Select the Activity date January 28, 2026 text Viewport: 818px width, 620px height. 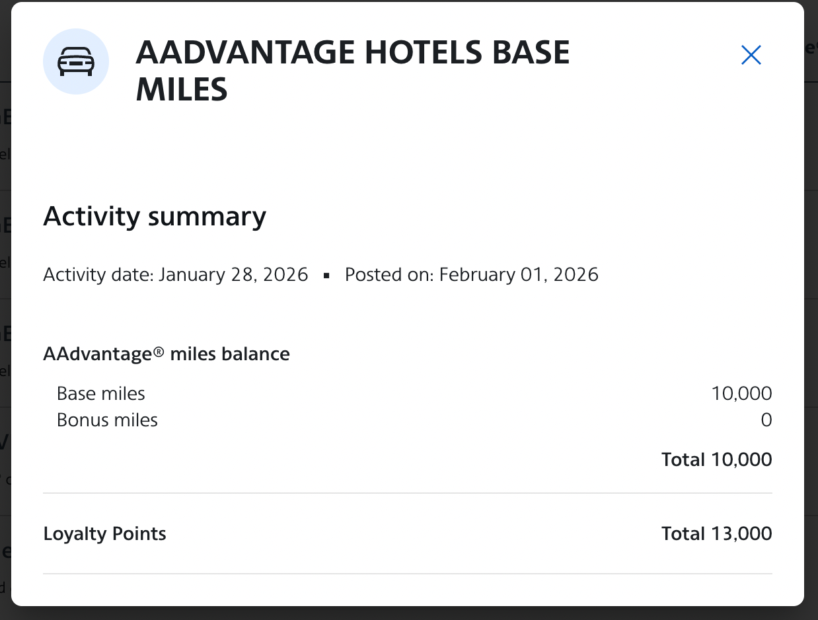(x=175, y=274)
